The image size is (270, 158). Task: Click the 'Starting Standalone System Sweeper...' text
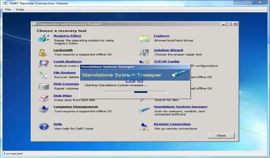[x=116, y=85]
